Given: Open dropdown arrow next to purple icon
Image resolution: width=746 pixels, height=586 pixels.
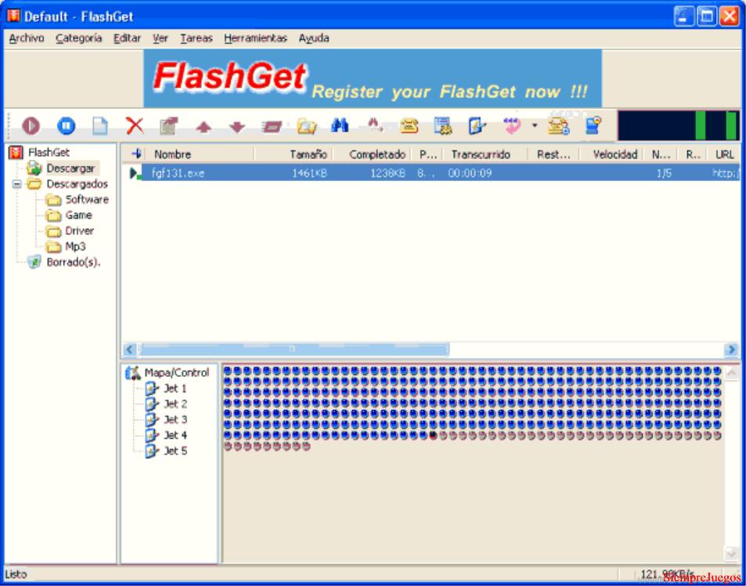Looking at the screenshot, I should click(x=535, y=125).
